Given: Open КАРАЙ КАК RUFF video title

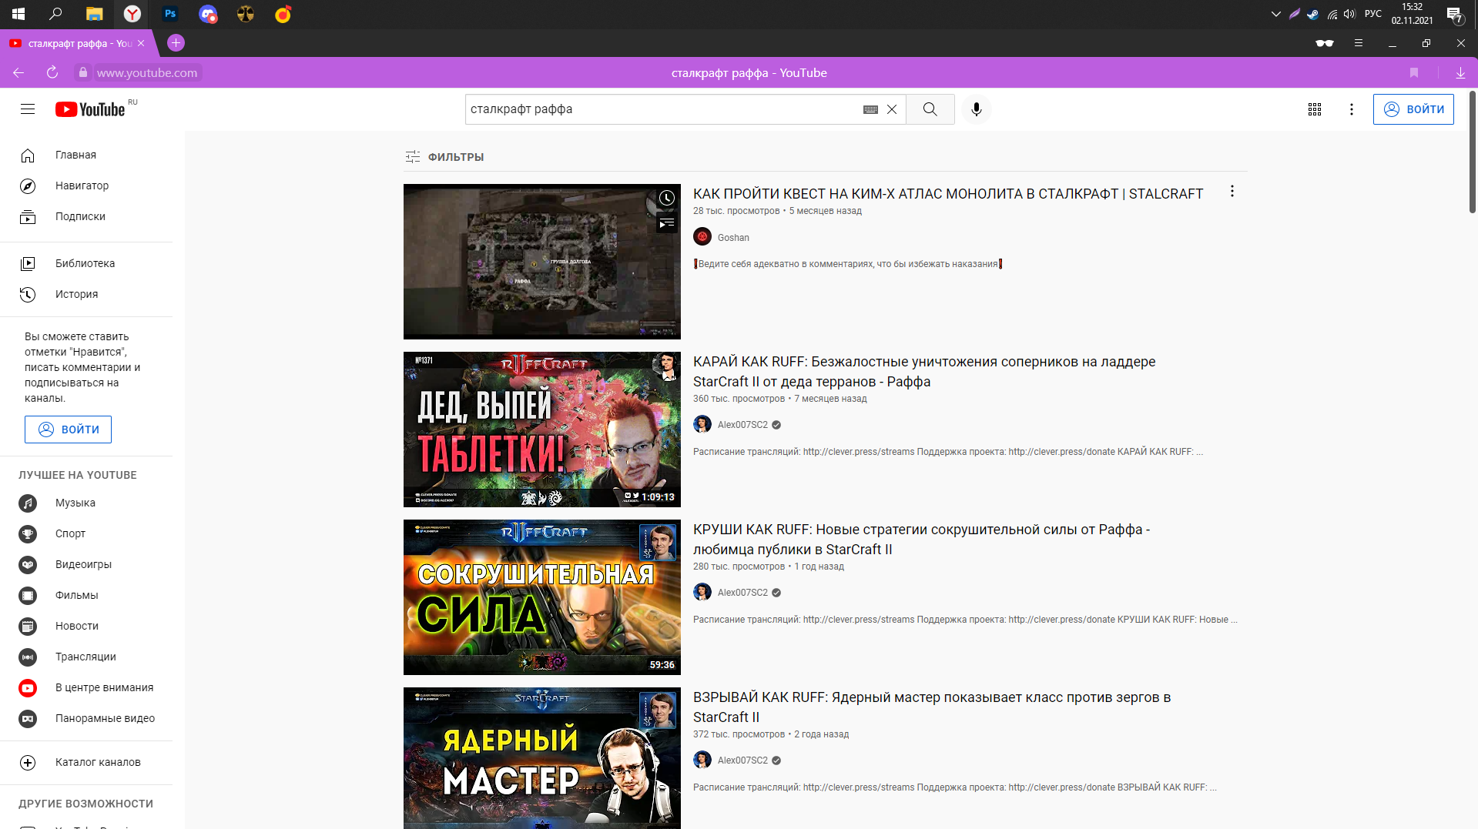Looking at the screenshot, I should coord(924,372).
